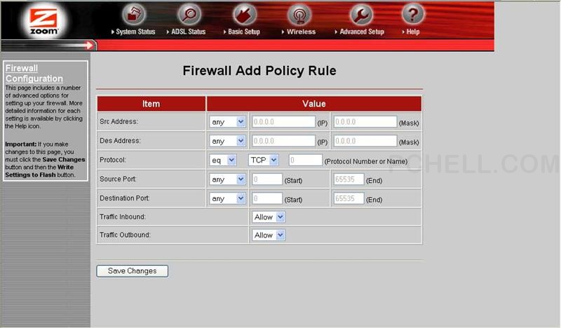Open the TCP protocol dropdown

[264, 160]
